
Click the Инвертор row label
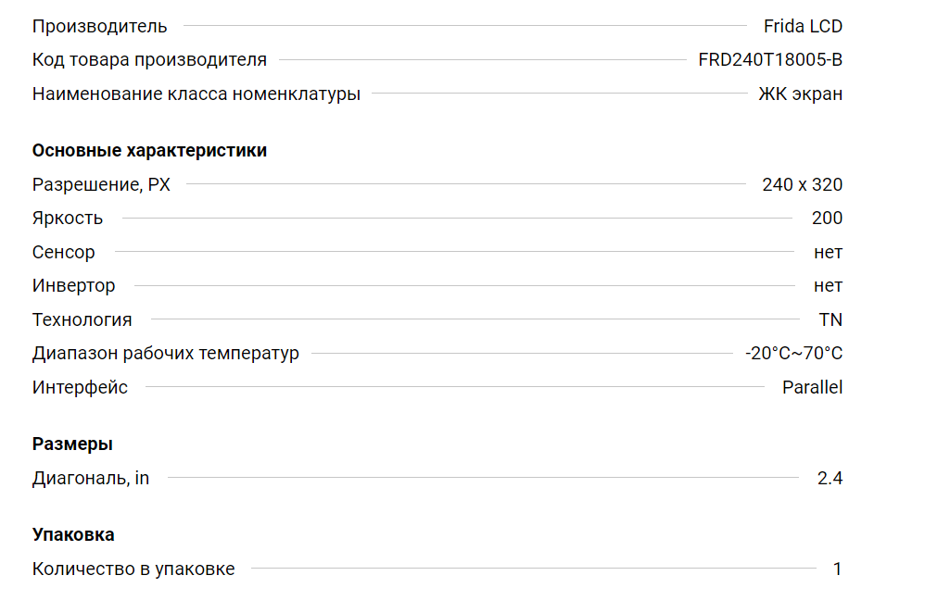pyautogui.click(x=73, y=285)
